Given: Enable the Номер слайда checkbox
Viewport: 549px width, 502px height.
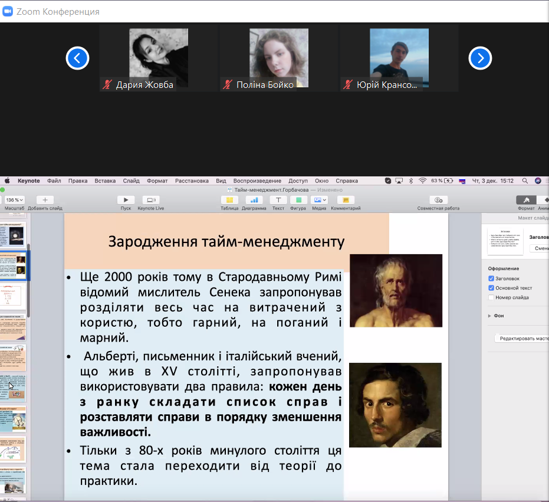Looking at the screenshot, I should [x=491, y=297].
